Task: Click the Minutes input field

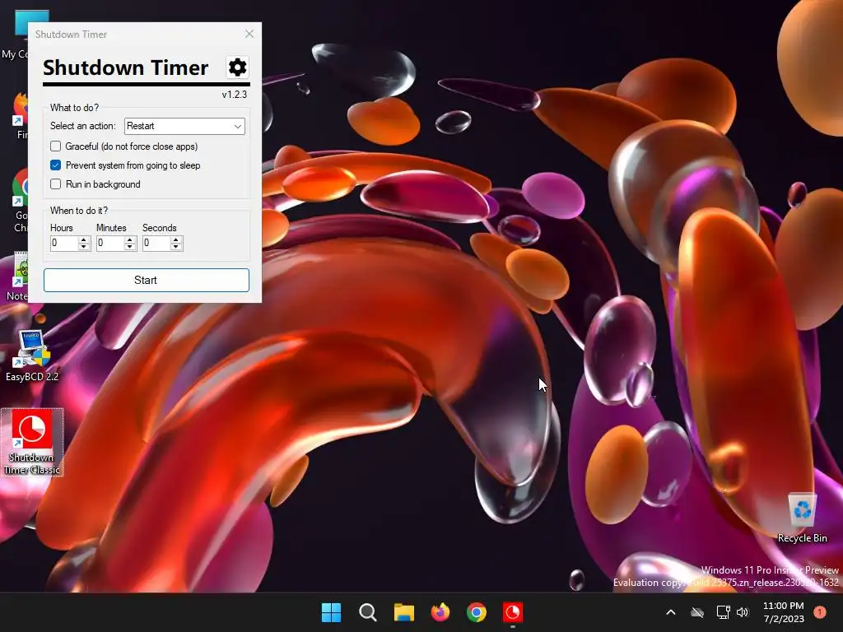Action: coord(110,243)
